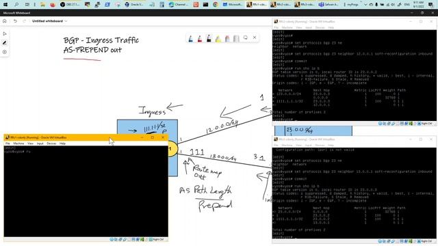Open the Create add-content circle button
Image resolution: width=438 pixels, height=246 pixels.
coord(5,52)
